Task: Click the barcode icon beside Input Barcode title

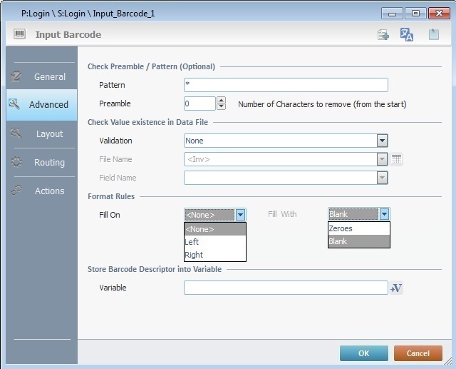Action: (x=19, y=34)
